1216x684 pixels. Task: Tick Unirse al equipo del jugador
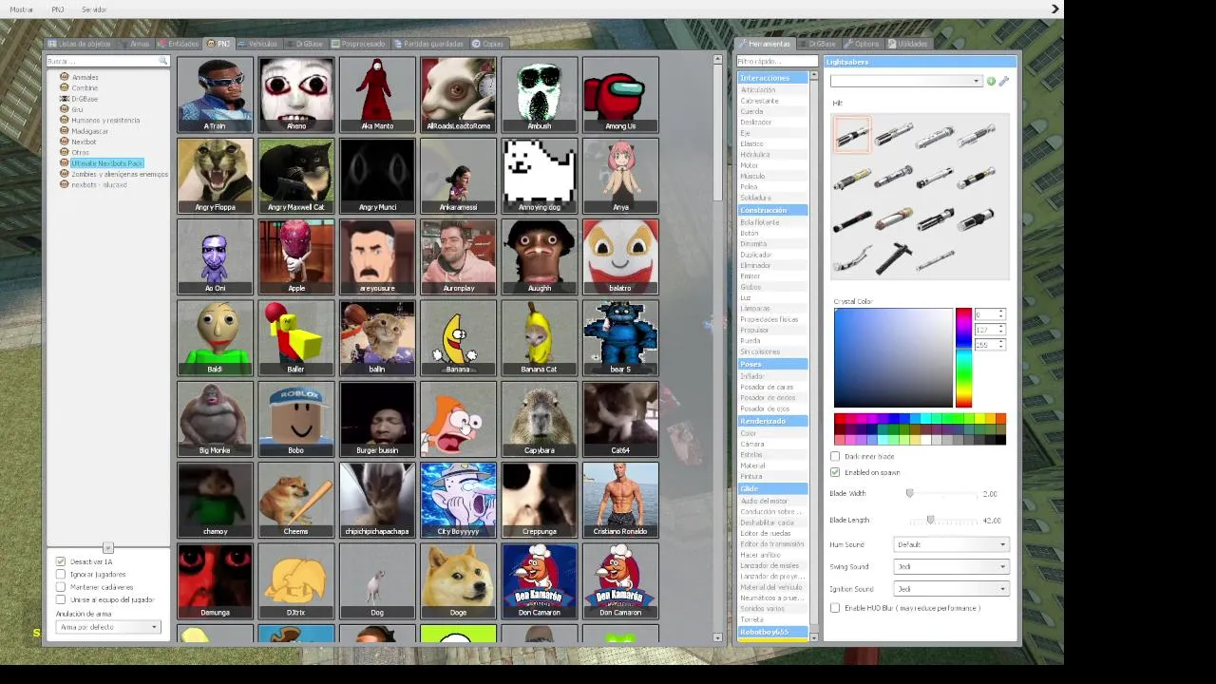(61, 599)
